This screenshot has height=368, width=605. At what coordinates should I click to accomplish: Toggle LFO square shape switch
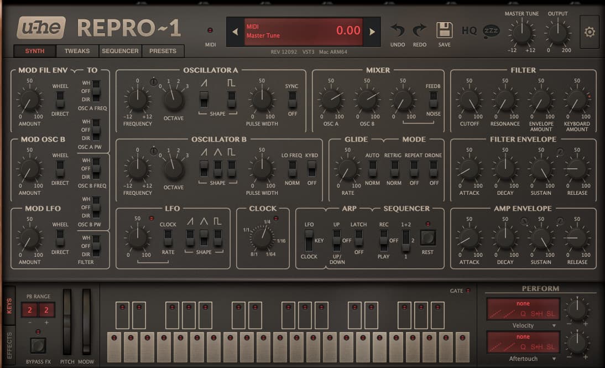tap(218, 237)
